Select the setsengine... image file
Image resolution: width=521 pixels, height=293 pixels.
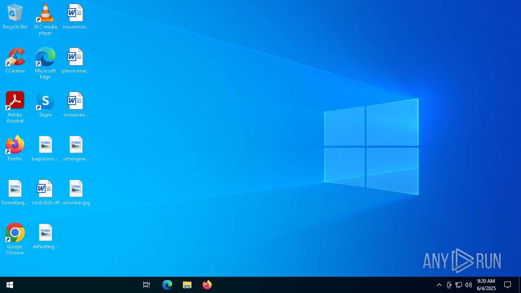click(x=76, y=149)
